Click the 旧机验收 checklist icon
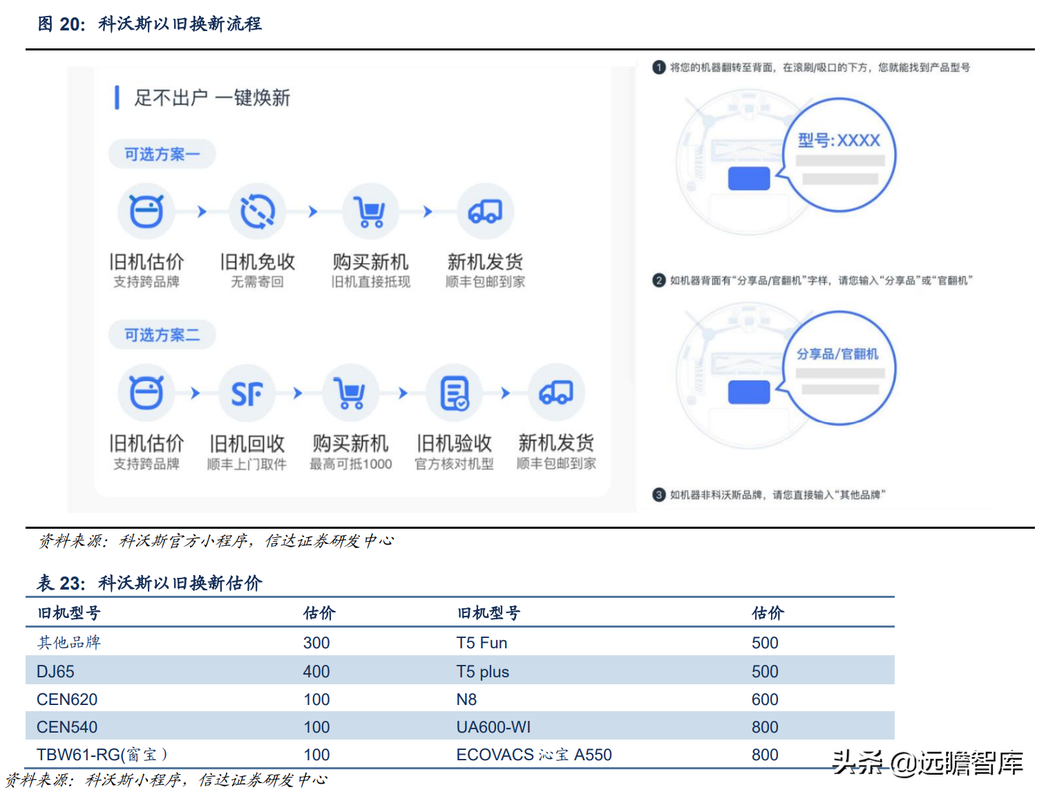Image resolution: width=1046 pixels, height=799 pixels. click(x=454, y=393)
